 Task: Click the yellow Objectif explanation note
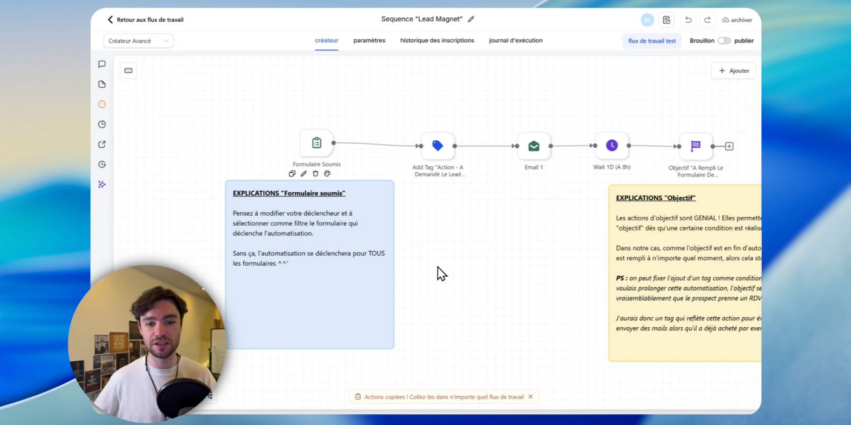(x=685, y=273)
